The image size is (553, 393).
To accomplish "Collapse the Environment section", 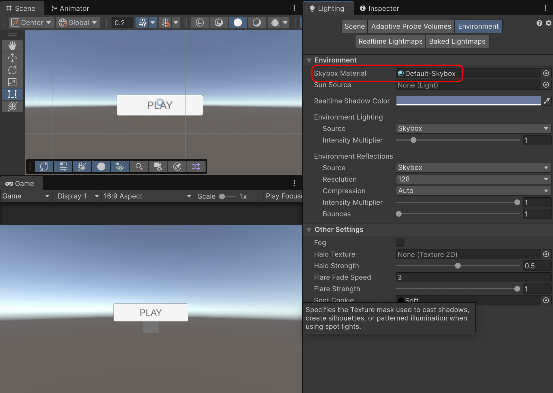I will pos(309,60).
